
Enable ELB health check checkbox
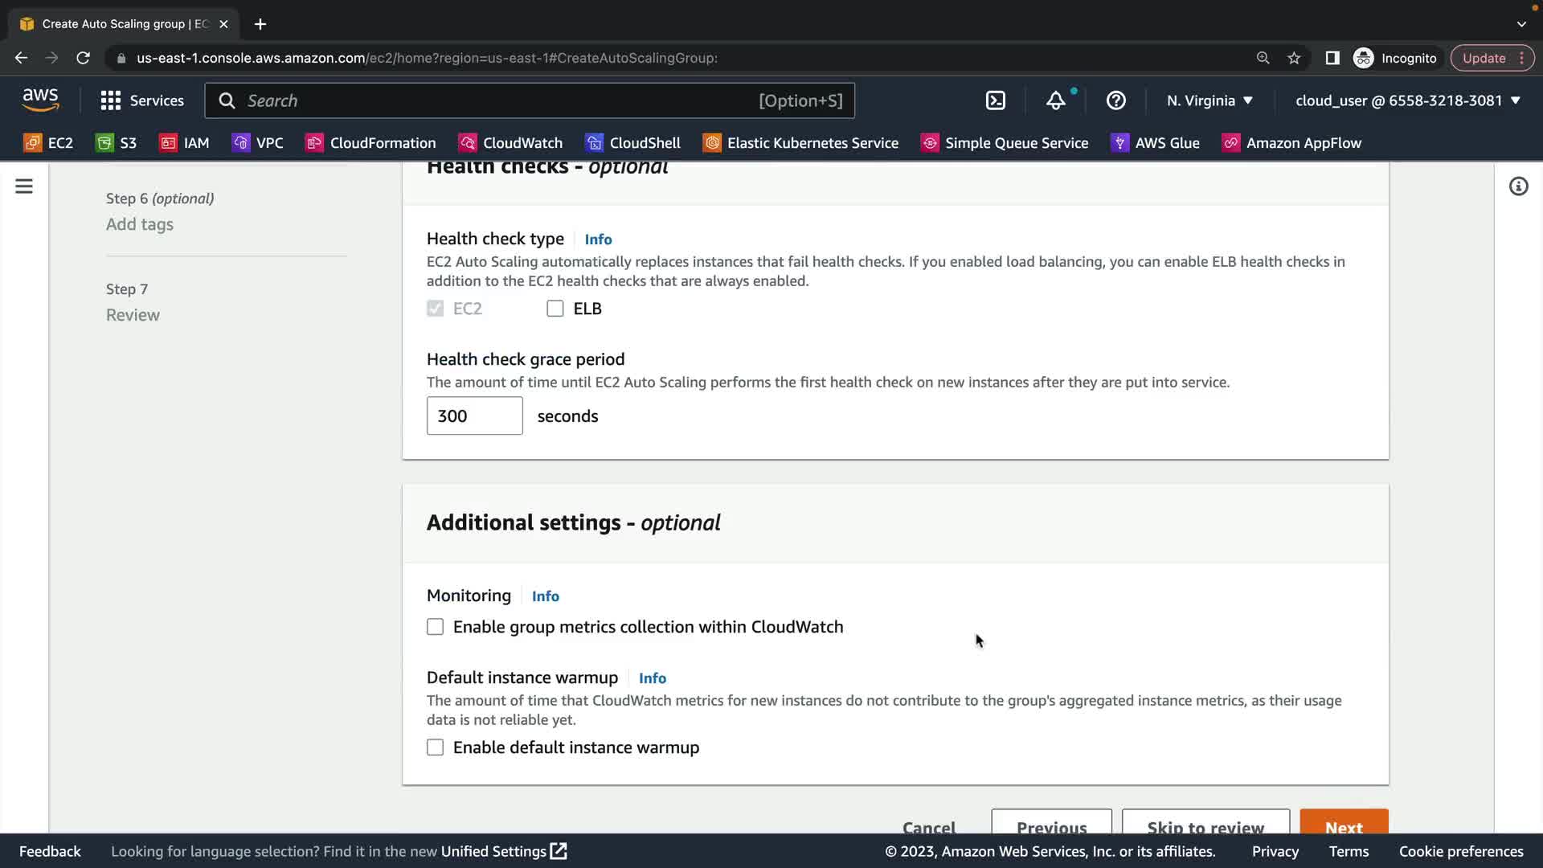(x=555, y=309)
